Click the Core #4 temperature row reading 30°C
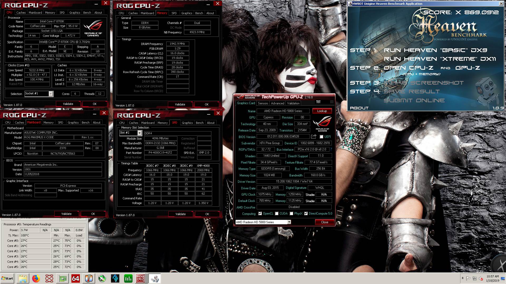506x284 pixels. coord(44,262)
